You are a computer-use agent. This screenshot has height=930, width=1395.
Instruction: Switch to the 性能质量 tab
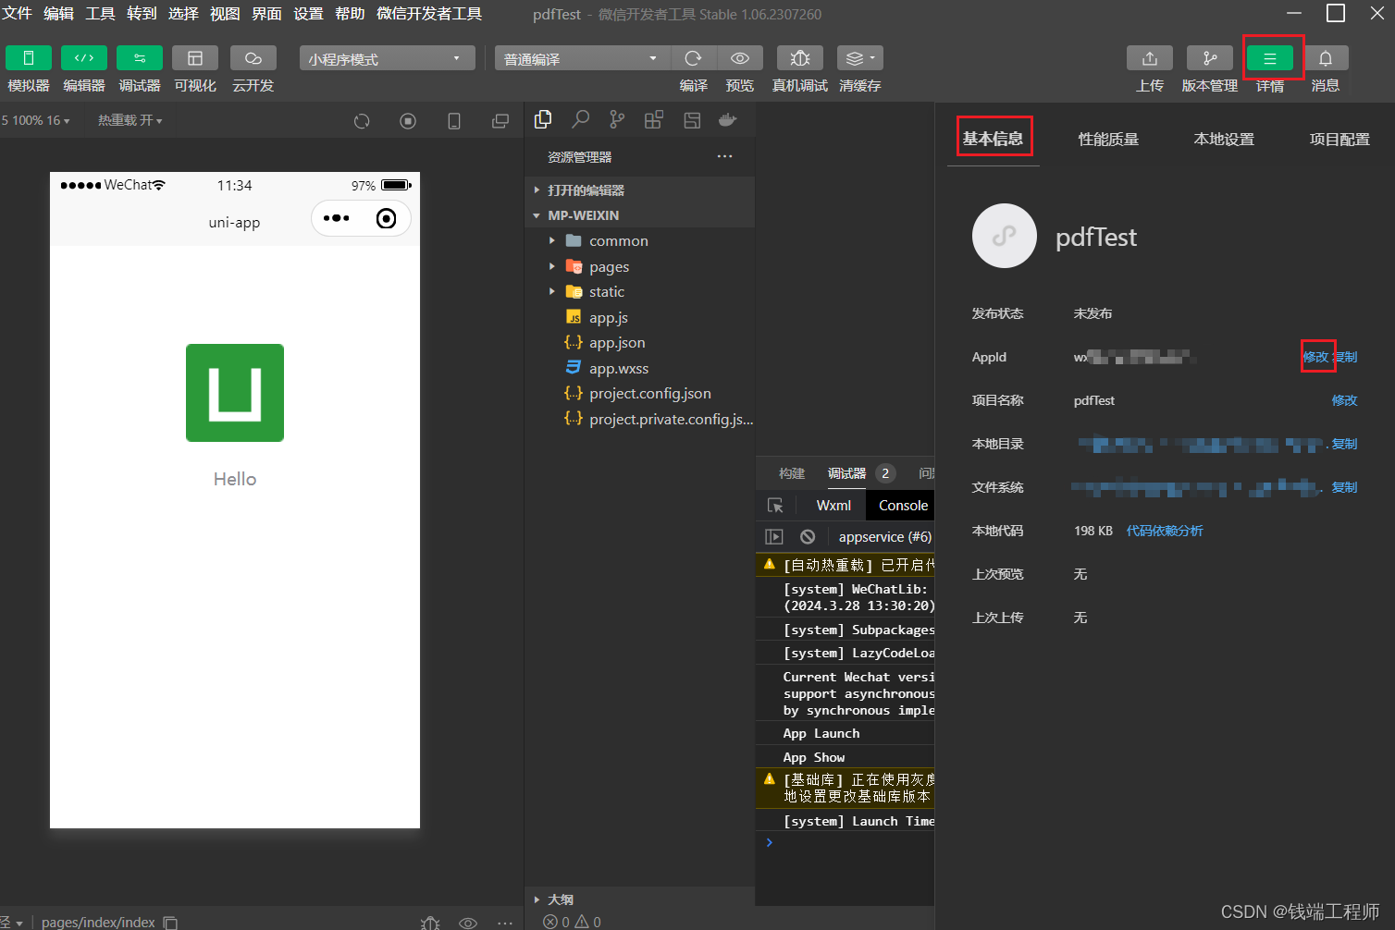(x=1108, y=140)
